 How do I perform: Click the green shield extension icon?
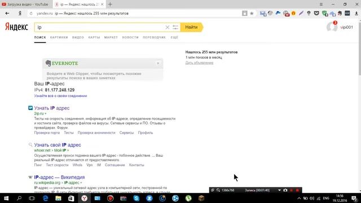coord(325,14)
